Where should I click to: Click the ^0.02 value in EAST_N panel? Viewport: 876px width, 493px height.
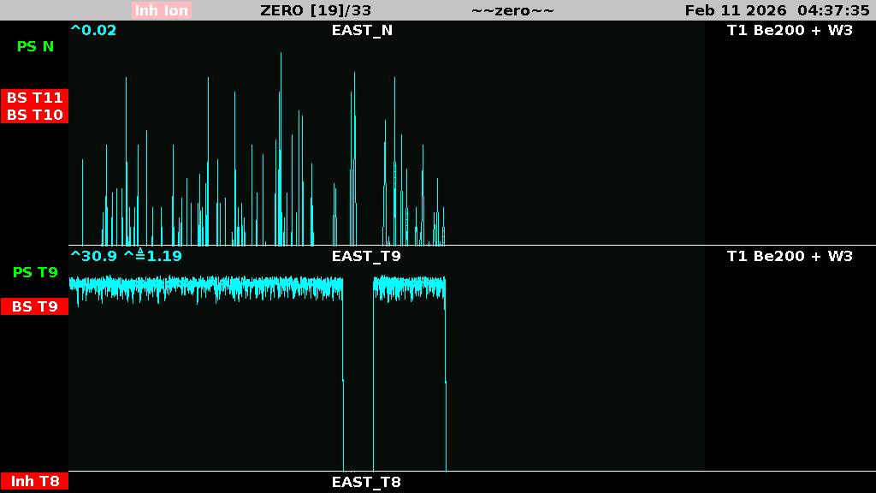click(93, 30)
